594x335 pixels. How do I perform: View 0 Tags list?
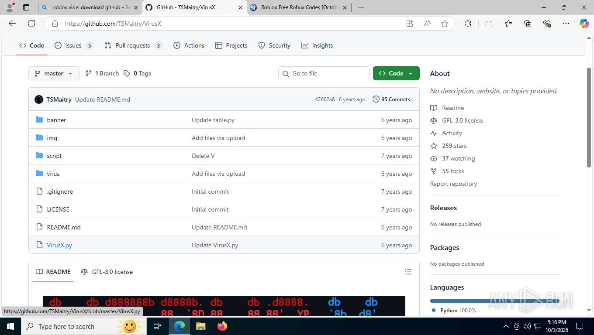tap(137, 73)
